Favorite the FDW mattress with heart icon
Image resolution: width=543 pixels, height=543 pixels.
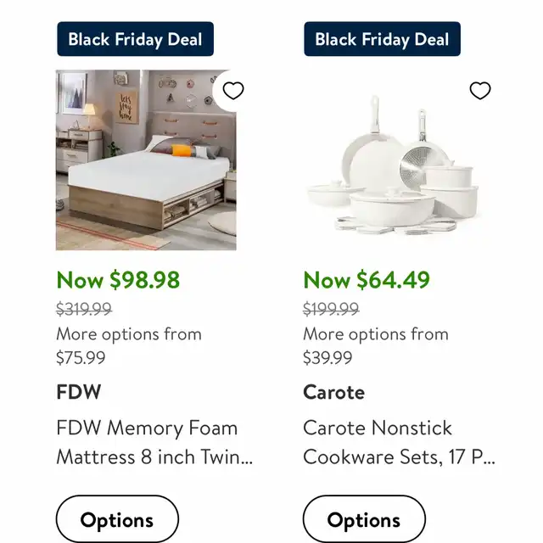click(233, 91)
